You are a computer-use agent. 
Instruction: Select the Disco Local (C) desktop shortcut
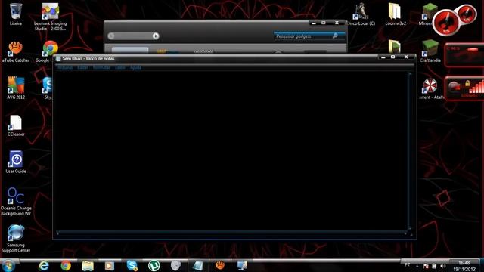361,14
